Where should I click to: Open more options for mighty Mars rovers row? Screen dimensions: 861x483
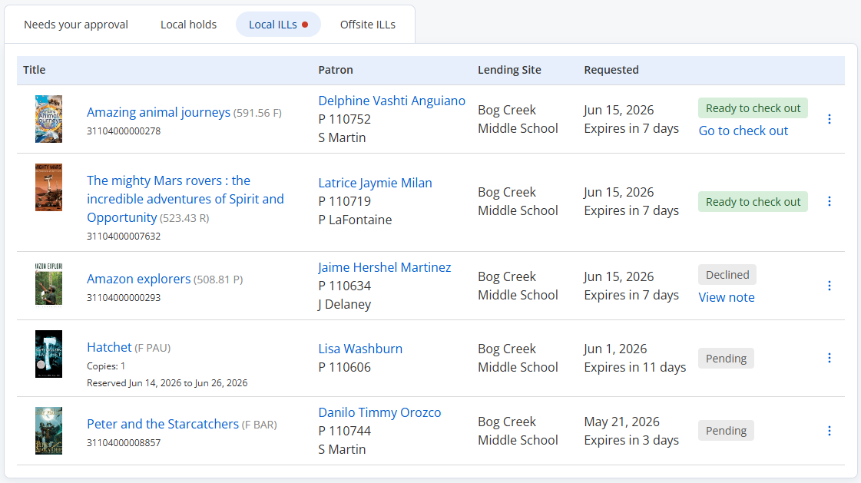point(830,201)
